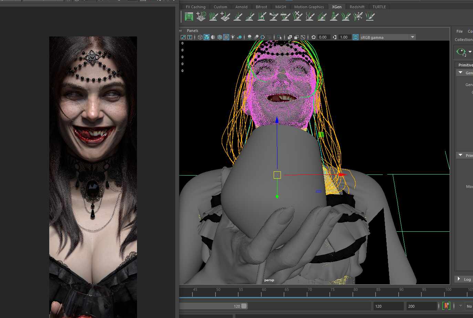
Task: Select the XGen comb rake brush icon
Action: pyautogui.click(x=285, y=16)
